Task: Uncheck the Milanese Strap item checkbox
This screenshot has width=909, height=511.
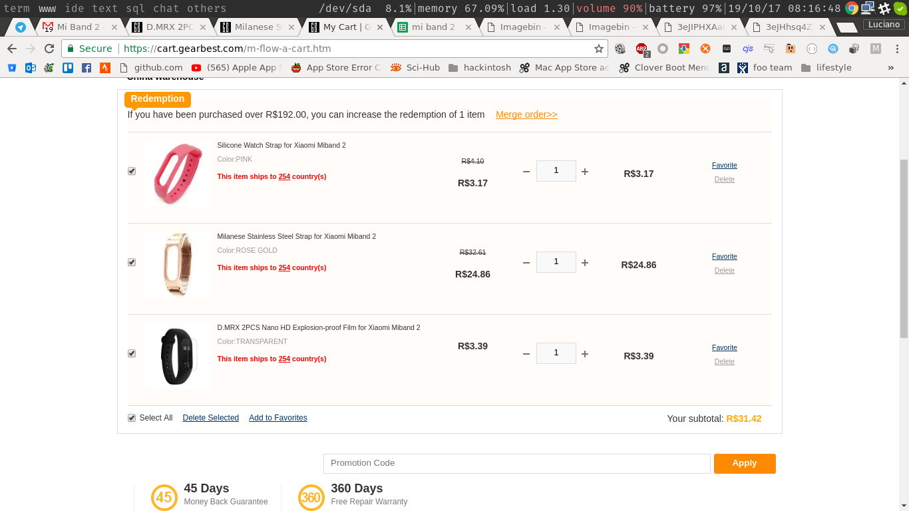Action: [x=132, y=262]
